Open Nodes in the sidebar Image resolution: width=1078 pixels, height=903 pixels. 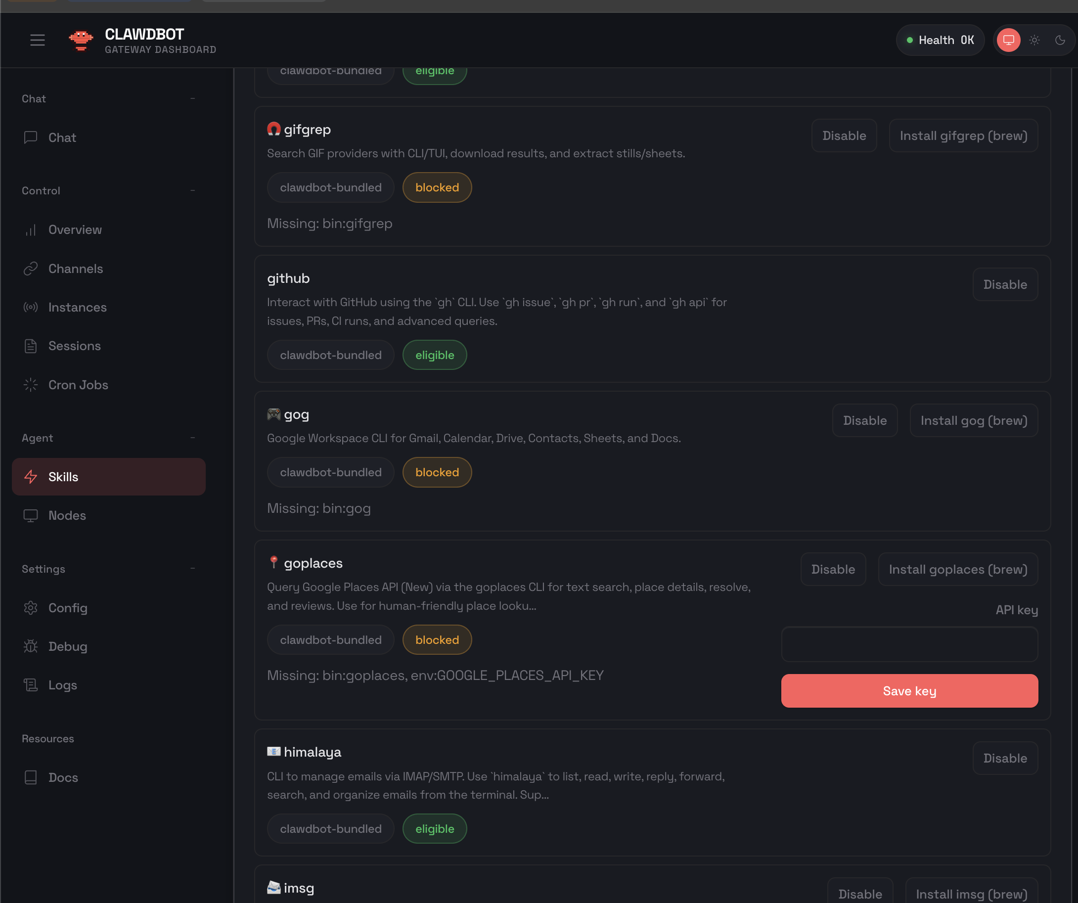pos(67,515)
